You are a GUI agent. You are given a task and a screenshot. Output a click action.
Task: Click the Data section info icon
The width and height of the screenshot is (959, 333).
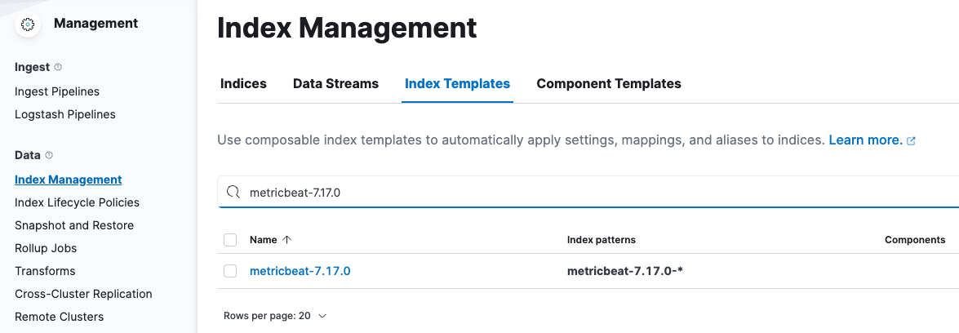(49, 155)
